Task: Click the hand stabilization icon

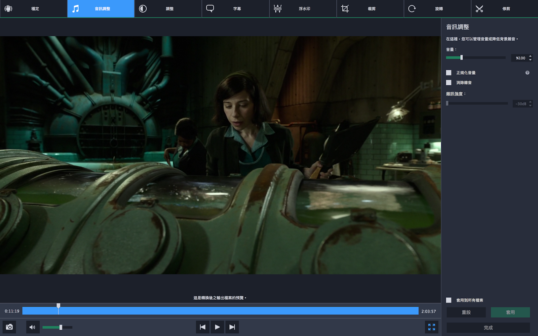Action: pos(8,8)
